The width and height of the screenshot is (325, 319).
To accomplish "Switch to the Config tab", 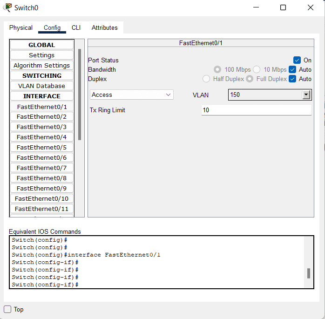I will [52, 27].
